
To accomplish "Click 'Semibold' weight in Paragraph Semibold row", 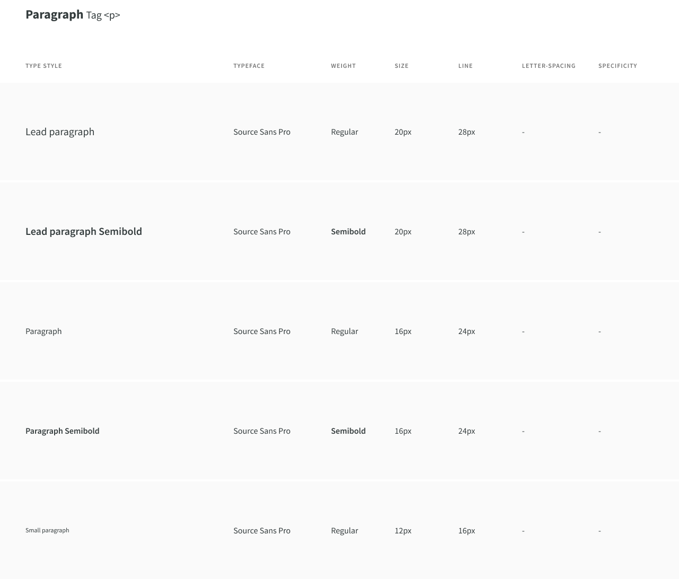I will [x=348, y=431].
